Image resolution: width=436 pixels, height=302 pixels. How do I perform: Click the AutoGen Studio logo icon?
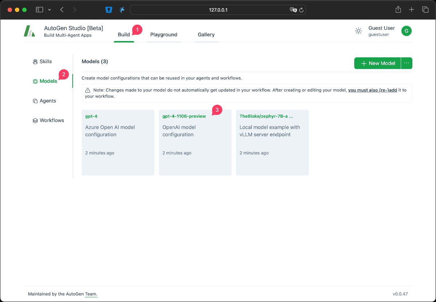[29, 31]
